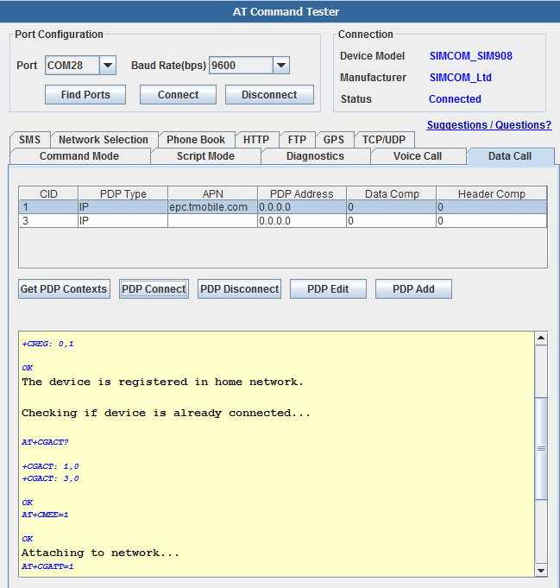560x588 pixels.
Task: Click the AT+CGATT=1 log line
Action: 47,566
